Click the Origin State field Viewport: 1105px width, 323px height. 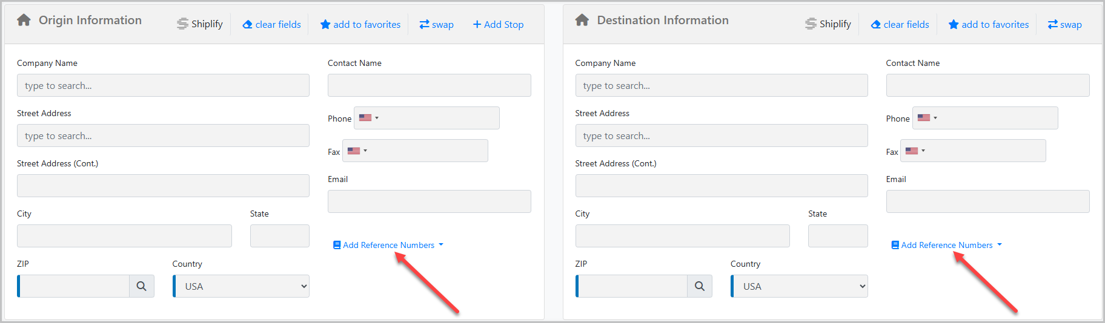point(280,236)
